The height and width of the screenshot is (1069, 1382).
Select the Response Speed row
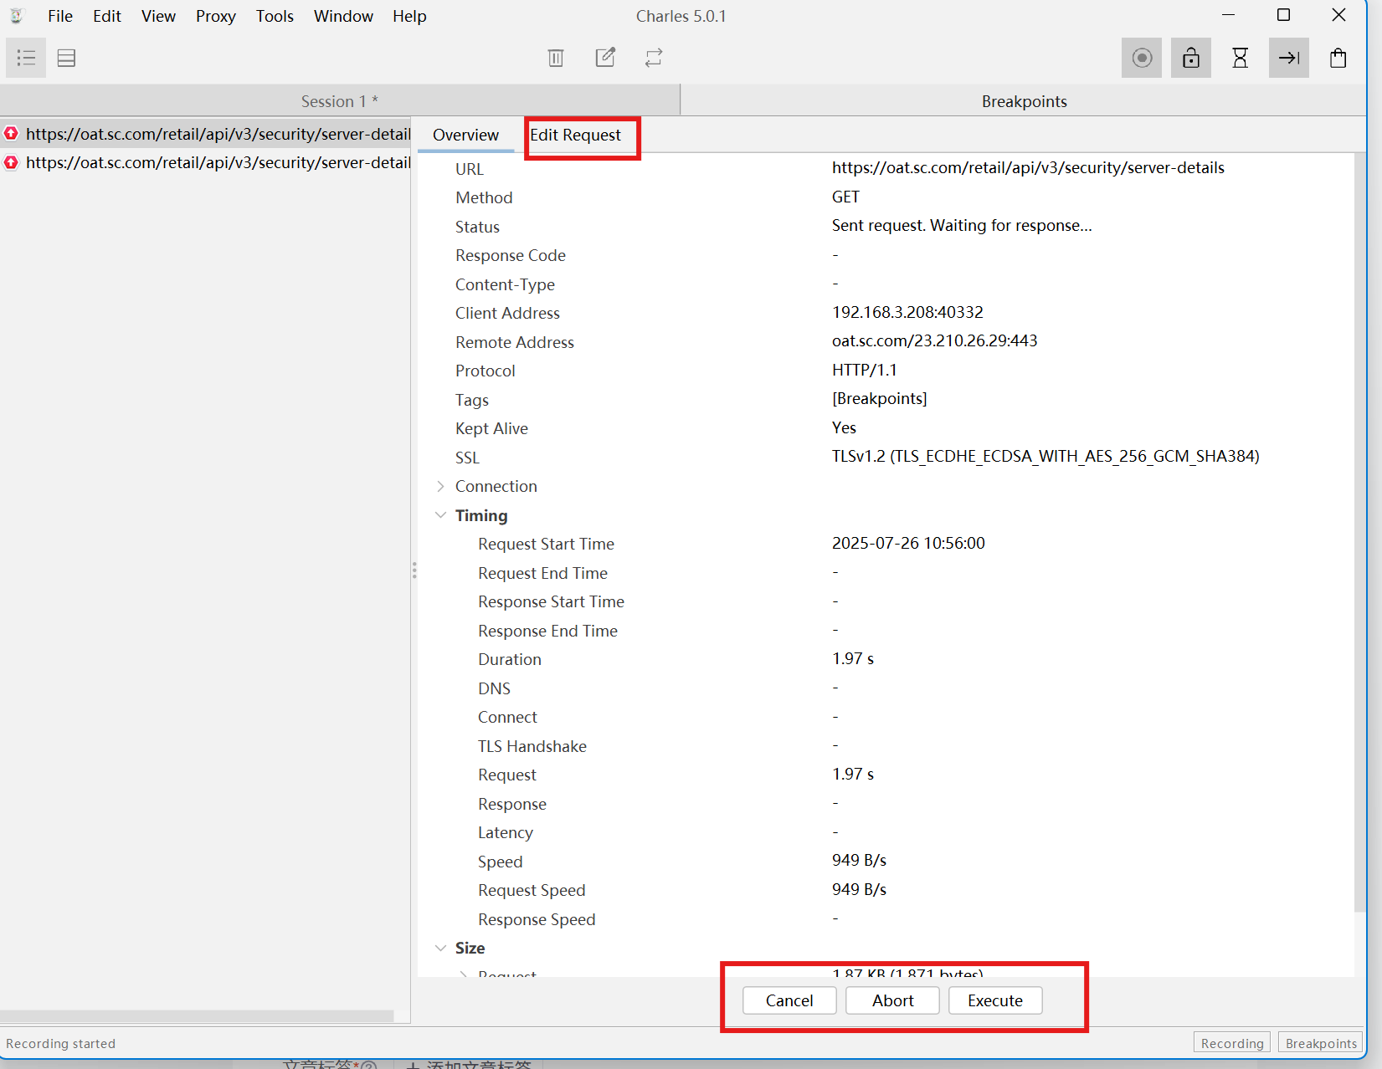tap(886, 918)
